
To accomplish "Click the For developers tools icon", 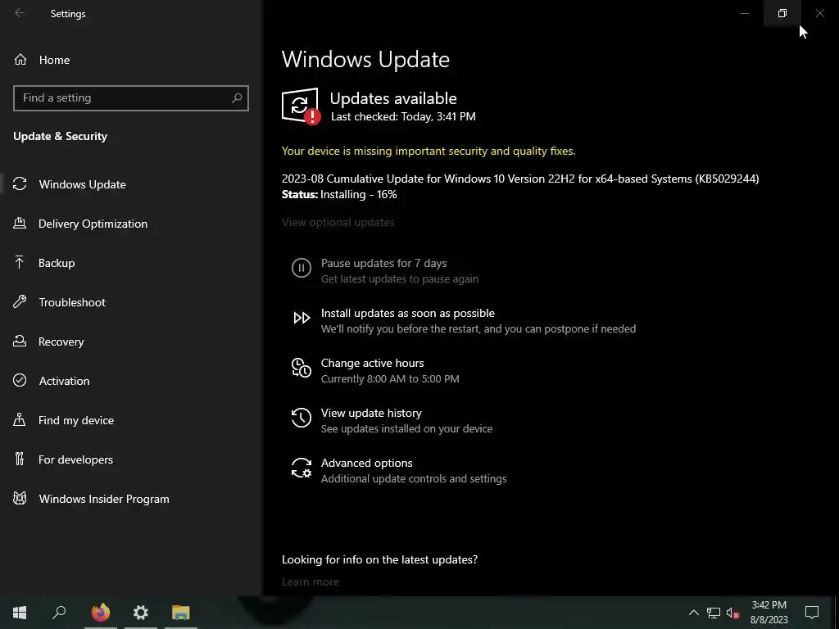I will pyautogui.click(x=20, y=459).
